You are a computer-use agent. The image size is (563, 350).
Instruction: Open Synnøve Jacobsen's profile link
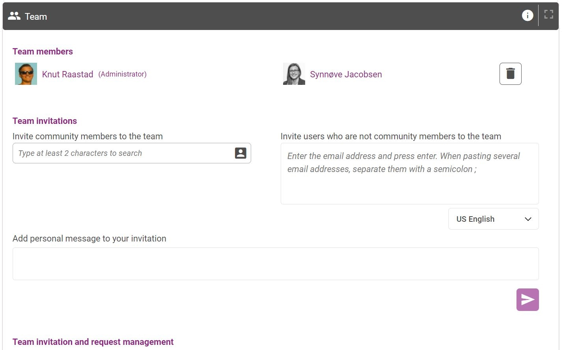pos(346,74)
